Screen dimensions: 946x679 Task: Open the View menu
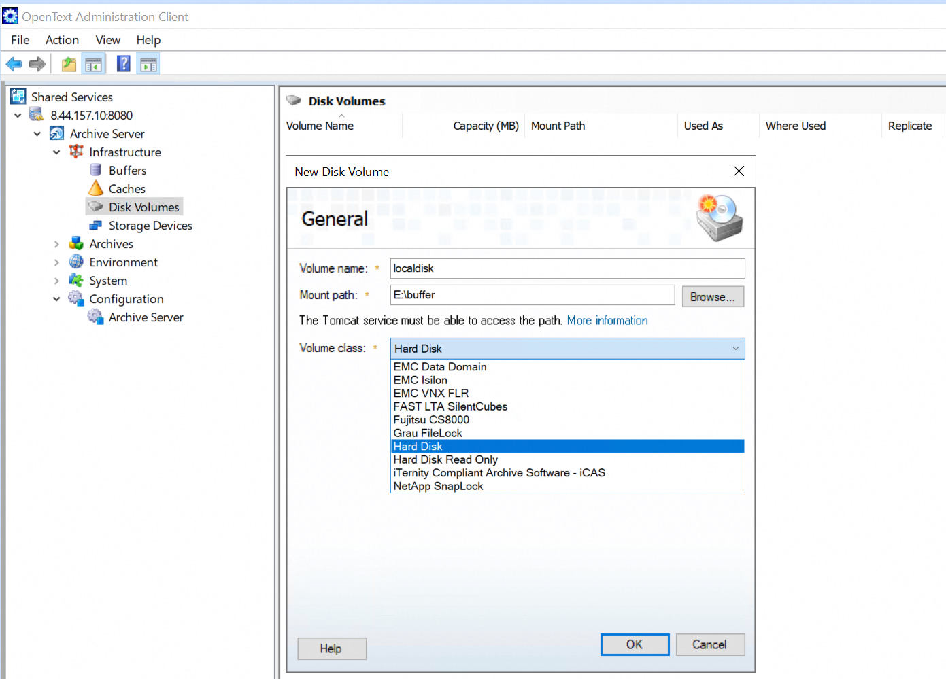point(108,40)
